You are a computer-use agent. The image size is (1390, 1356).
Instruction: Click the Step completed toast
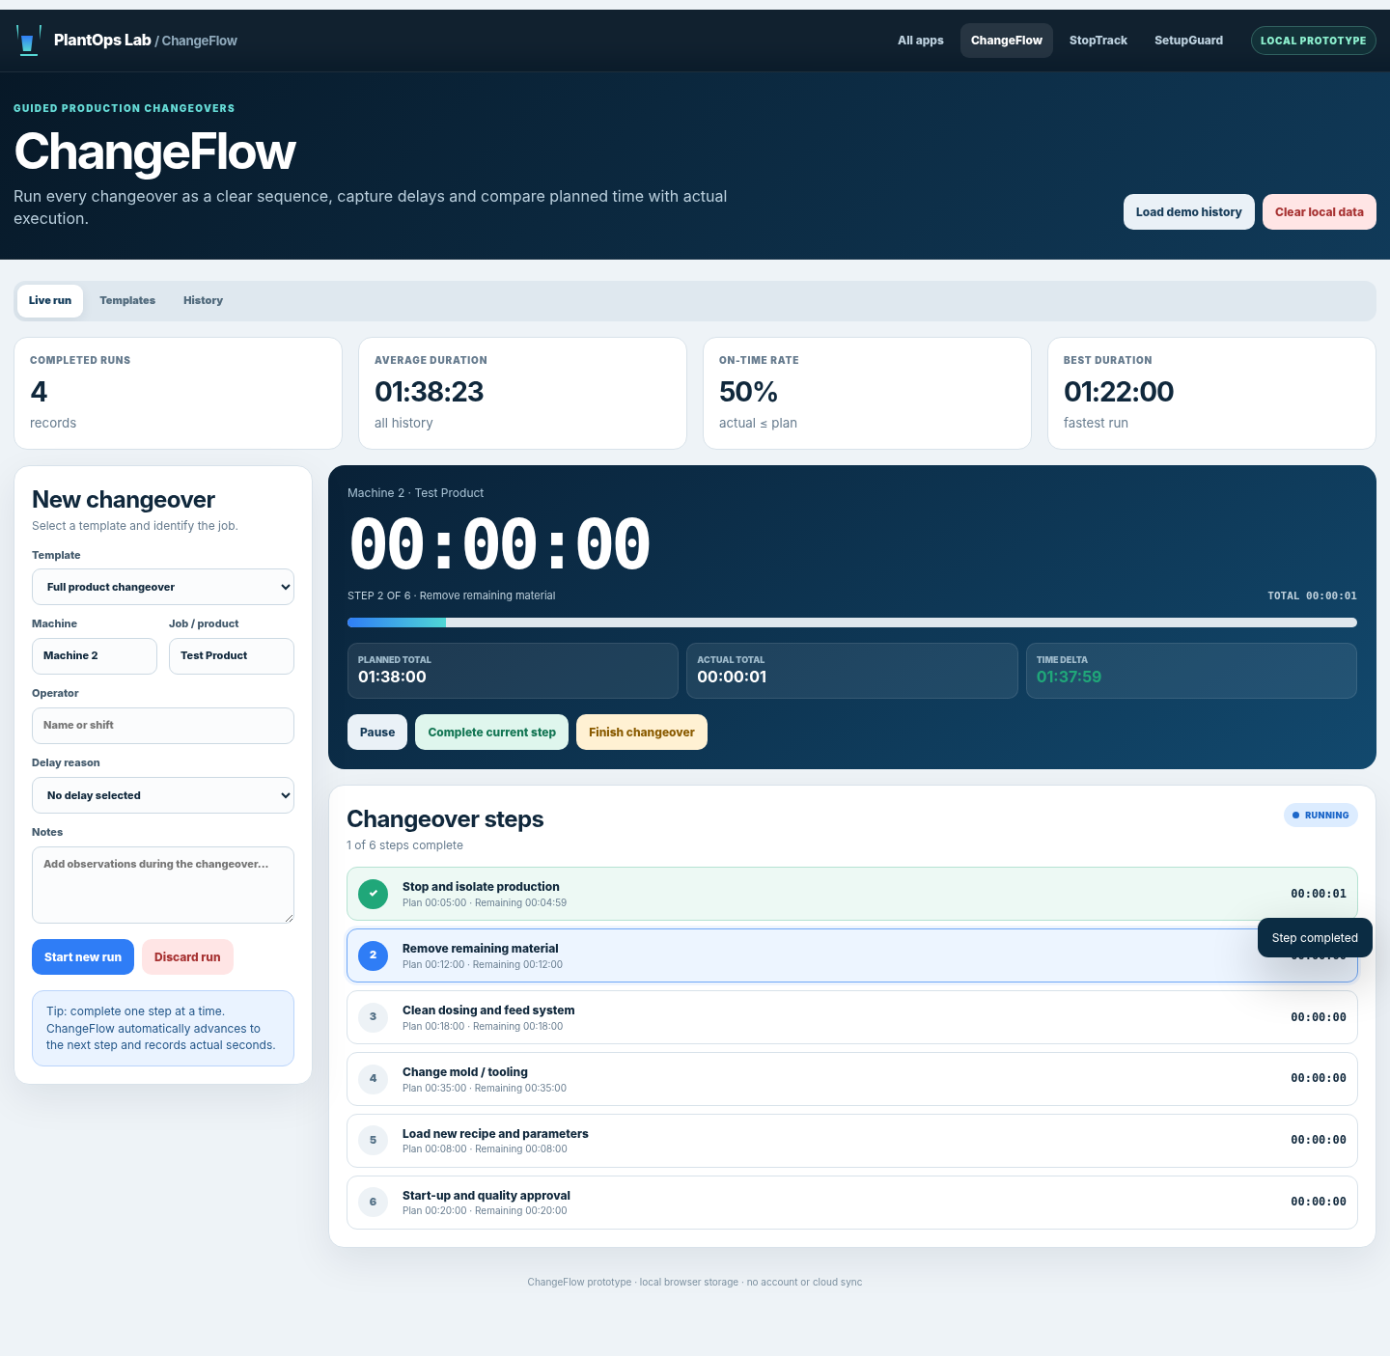(x=1315, y=938)
